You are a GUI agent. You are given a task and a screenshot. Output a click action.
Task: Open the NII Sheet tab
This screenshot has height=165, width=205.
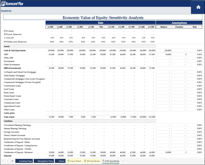(92, 161)
